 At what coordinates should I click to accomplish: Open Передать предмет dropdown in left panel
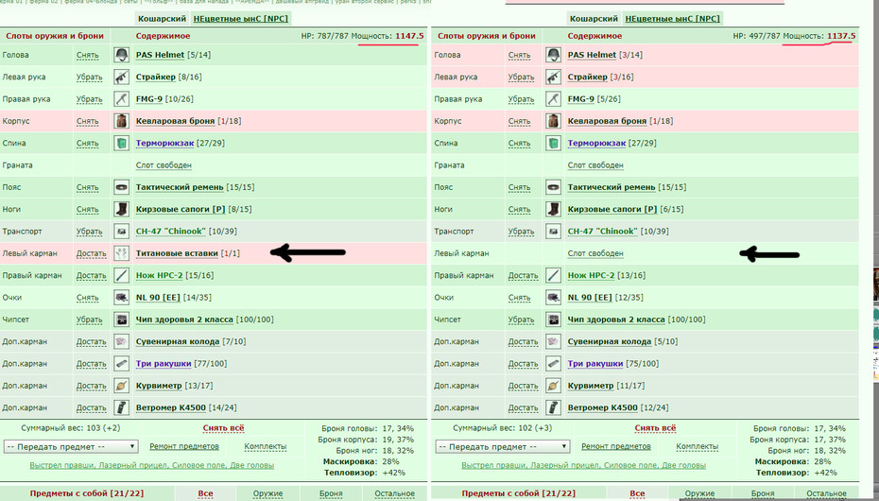(x=71, y=446)
